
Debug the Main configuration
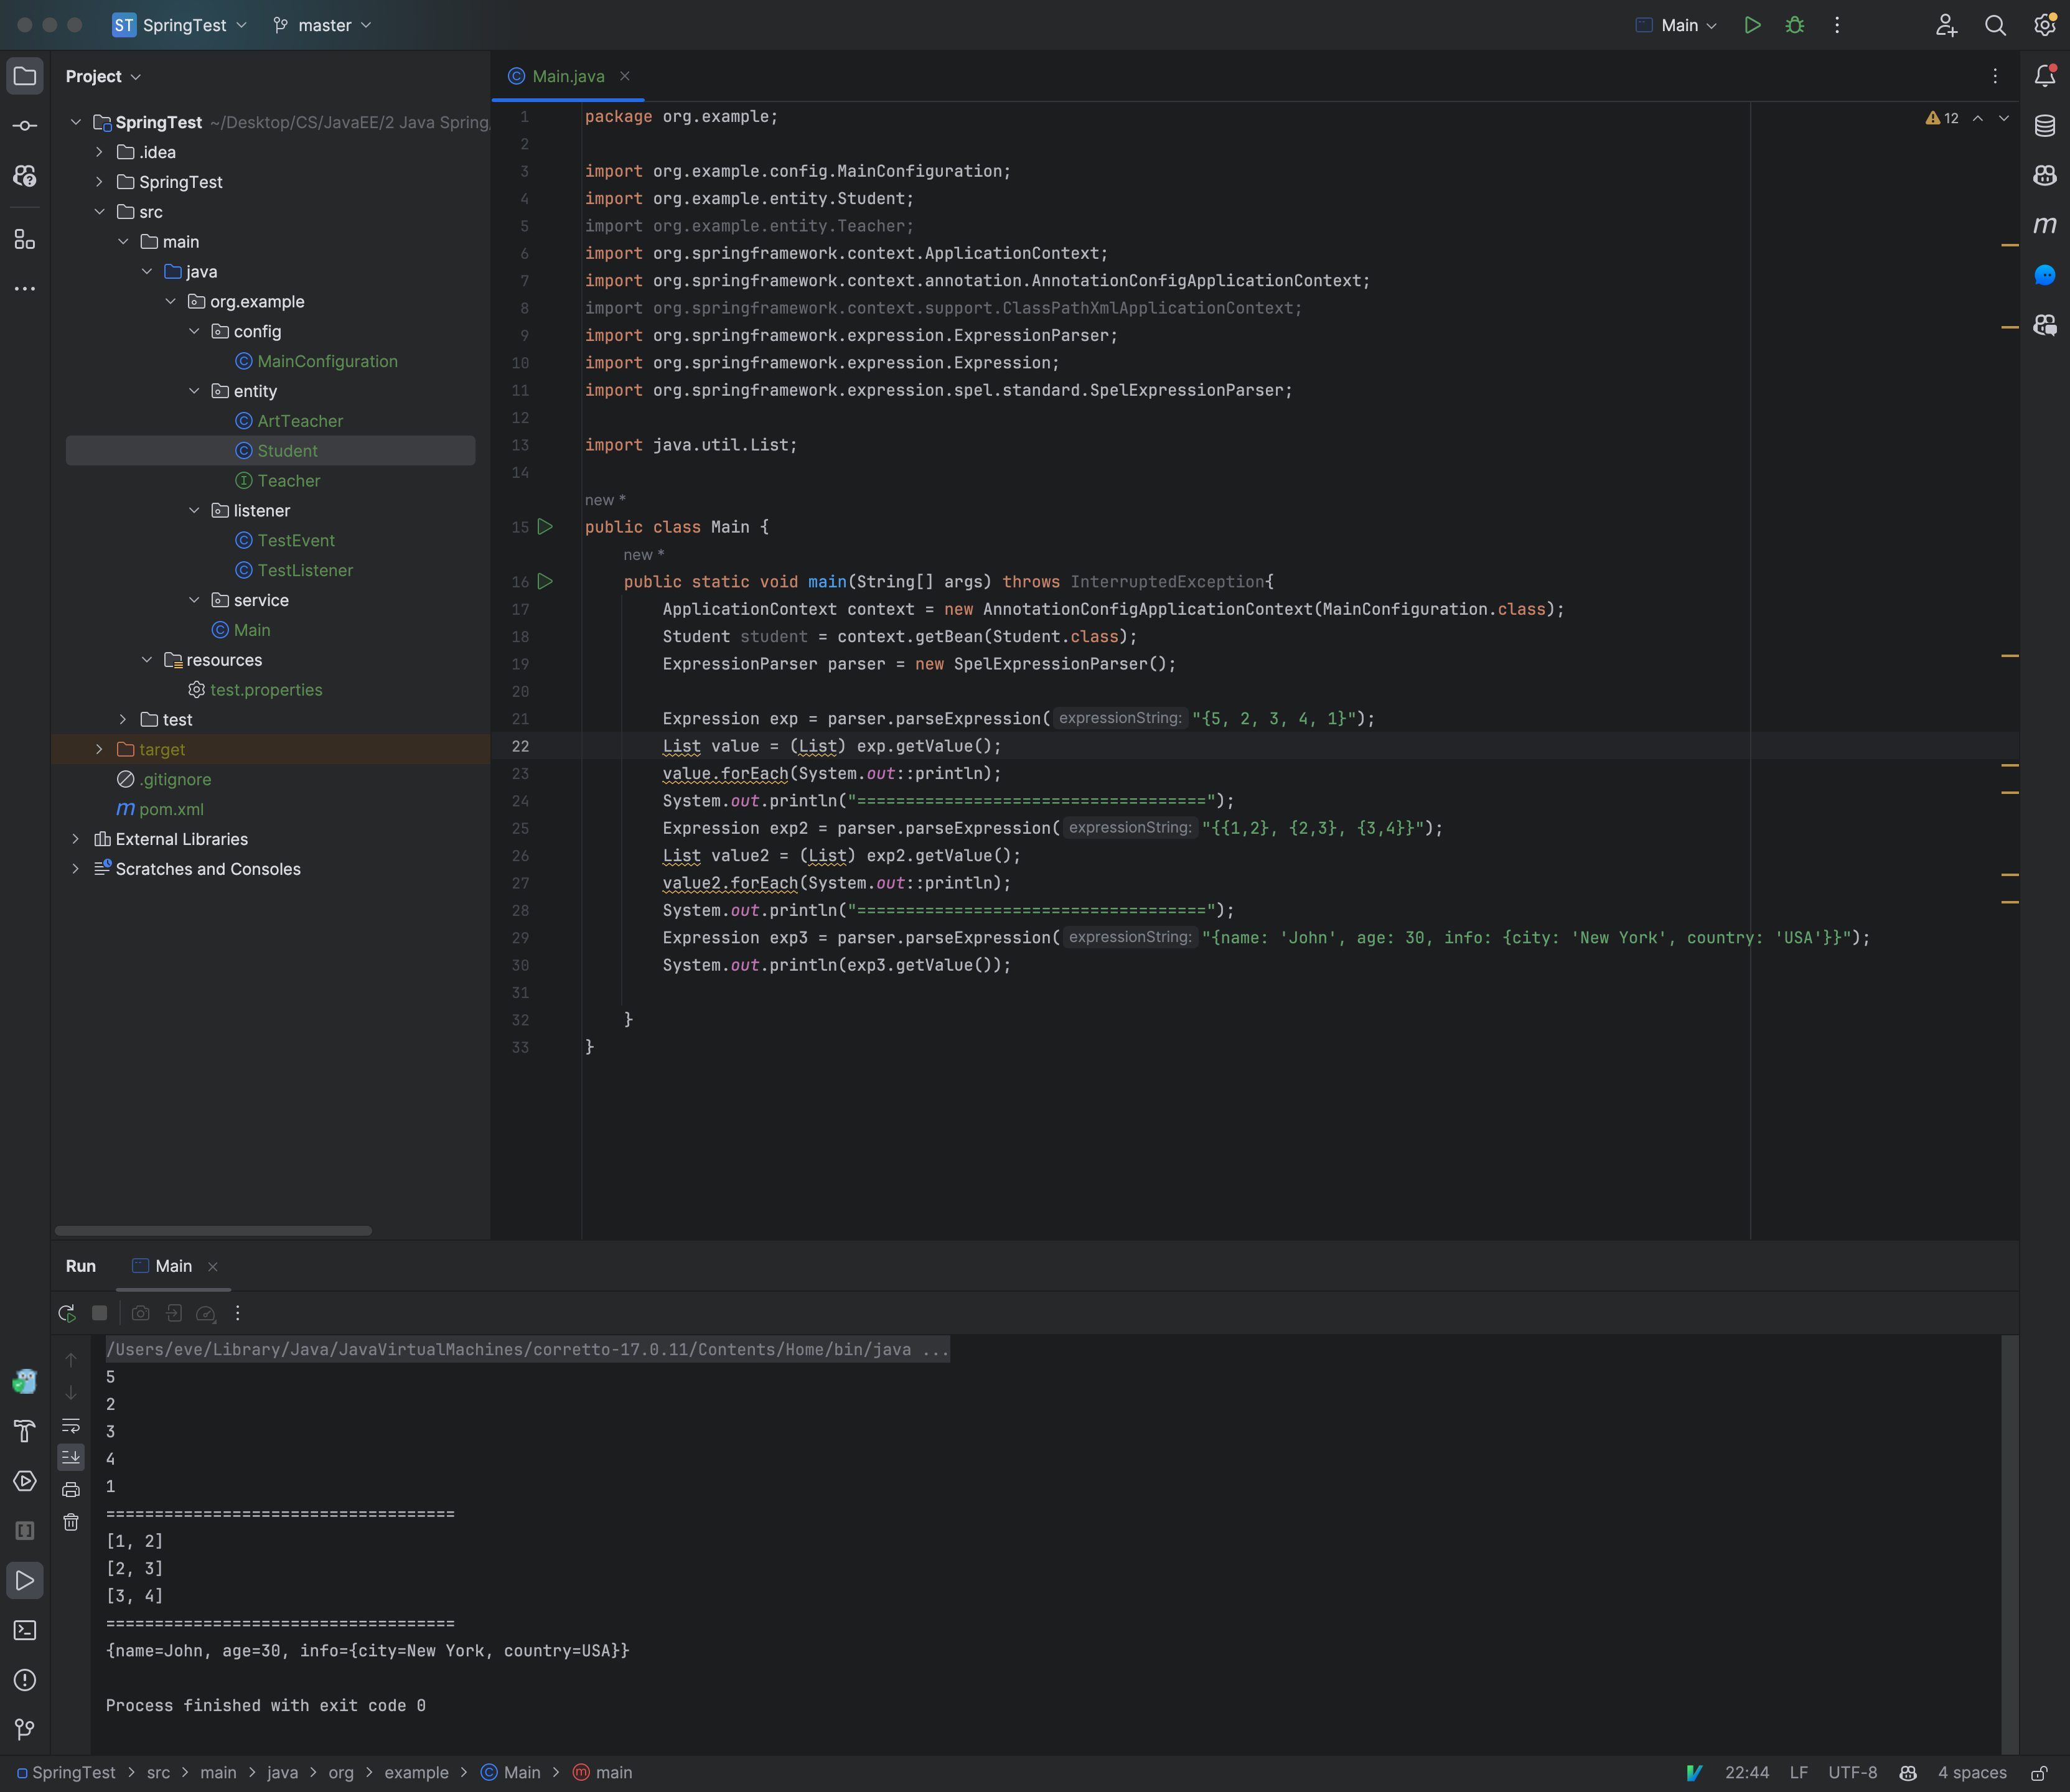pos(1795,25)
